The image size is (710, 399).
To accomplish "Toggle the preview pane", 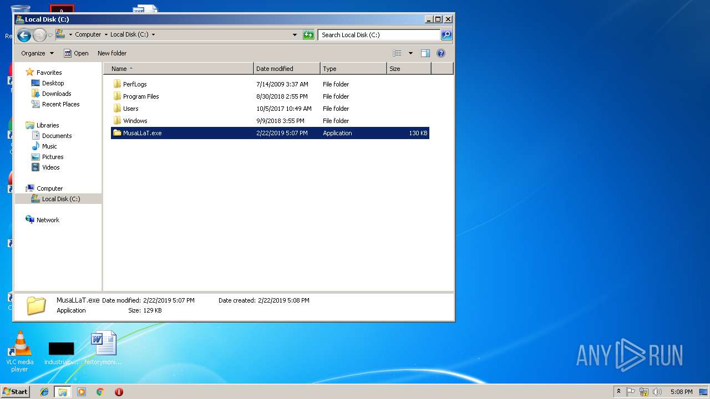I will [x=425, y=53].
